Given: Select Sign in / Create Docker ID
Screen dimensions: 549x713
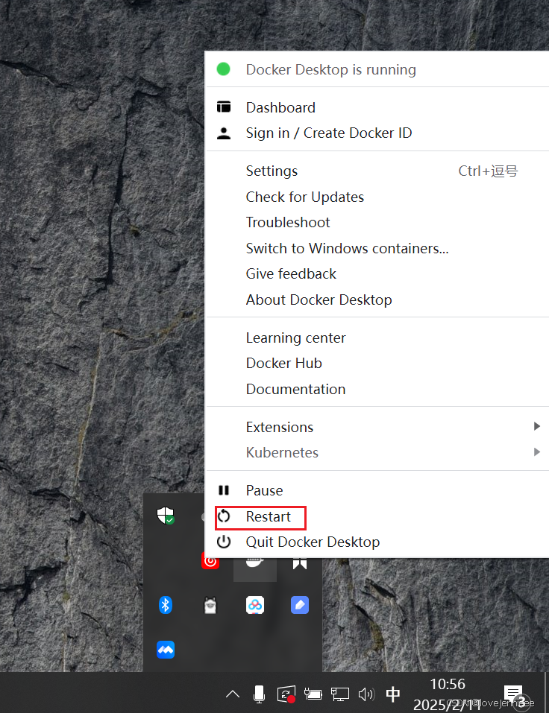Looking at the screenshot, I should (377, 133).
